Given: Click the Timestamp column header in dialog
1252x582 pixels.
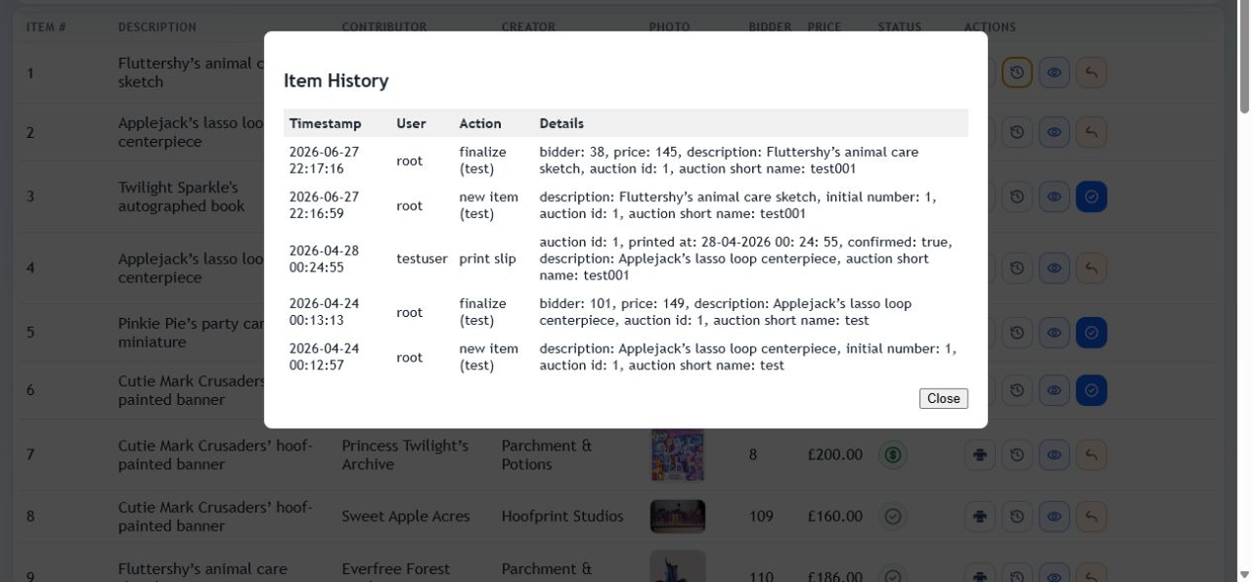Looking at the screenshot, I should [x=325, y=123].
